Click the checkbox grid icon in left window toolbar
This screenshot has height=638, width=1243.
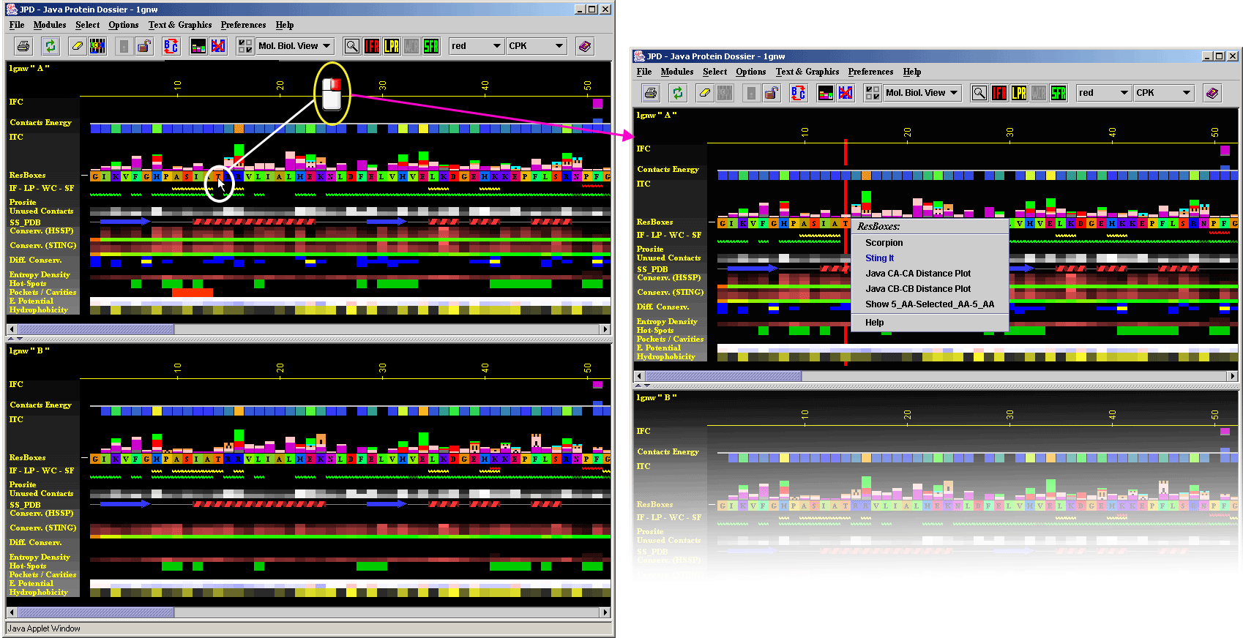coord(245,46)
